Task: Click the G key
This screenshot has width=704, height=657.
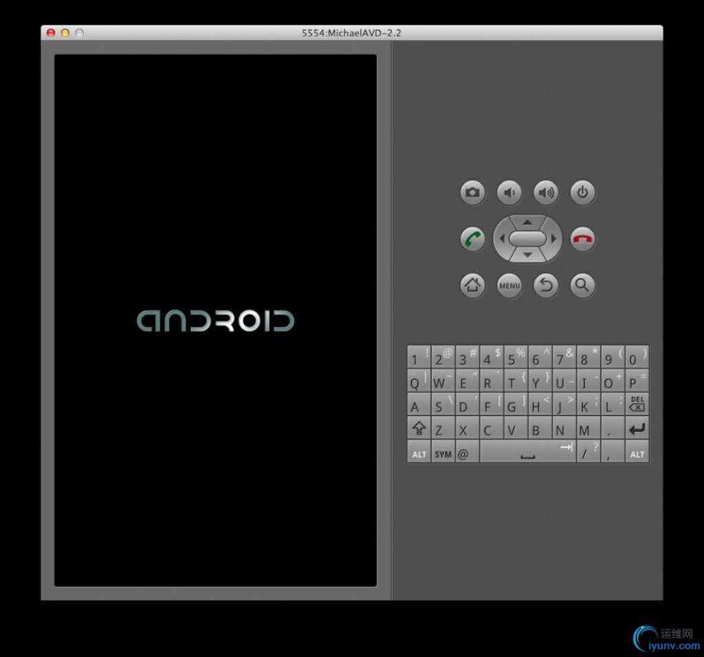Action: (x=516, y=404)
